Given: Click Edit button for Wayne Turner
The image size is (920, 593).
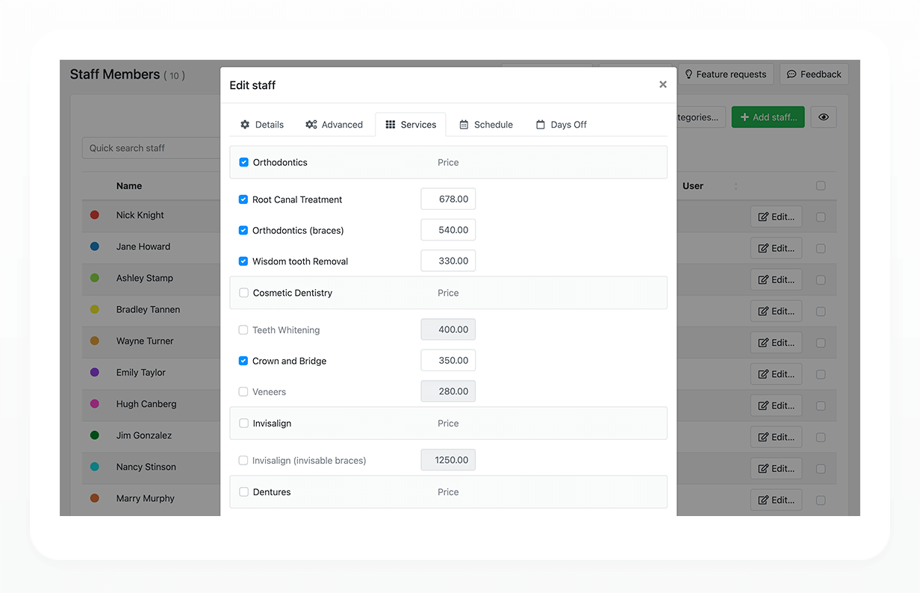Looking at the screenshot, I should click(x=776, y=342).
